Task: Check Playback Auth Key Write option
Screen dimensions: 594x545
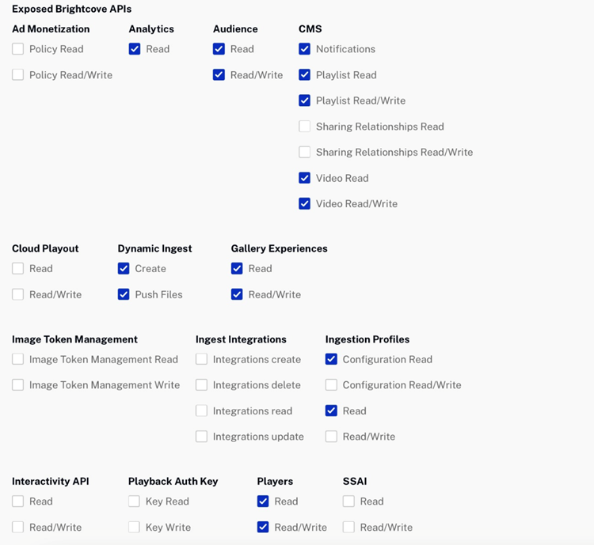Action: click(135, 527)
